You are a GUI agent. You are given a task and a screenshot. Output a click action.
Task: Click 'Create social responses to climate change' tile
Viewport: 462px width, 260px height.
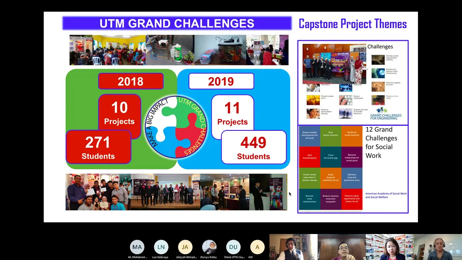point(309,178)
